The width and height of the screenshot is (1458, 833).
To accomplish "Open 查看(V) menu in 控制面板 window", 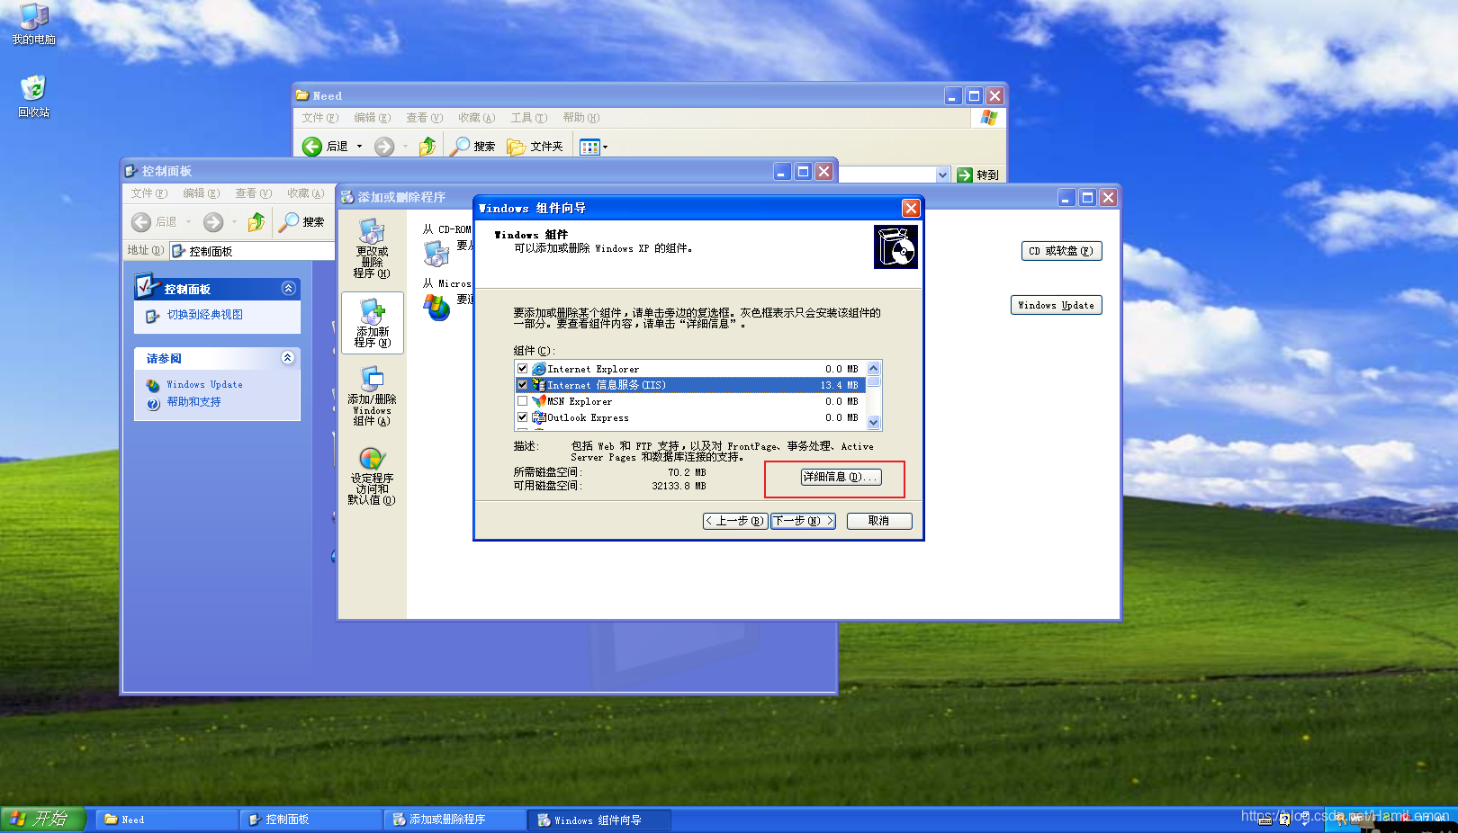I will 254,193.
